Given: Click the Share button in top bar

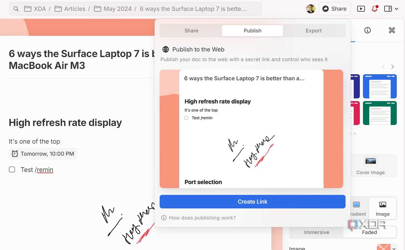Looking at the screenshot, I should [x=335, y=9].
